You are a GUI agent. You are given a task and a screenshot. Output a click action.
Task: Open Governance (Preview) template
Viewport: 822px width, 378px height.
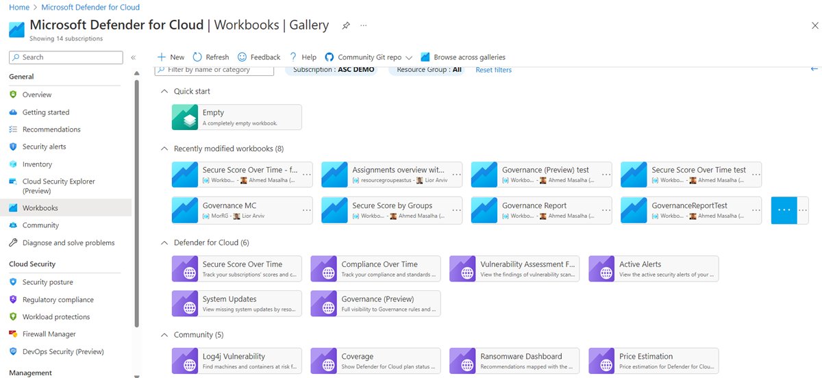[x=375, y=303]
